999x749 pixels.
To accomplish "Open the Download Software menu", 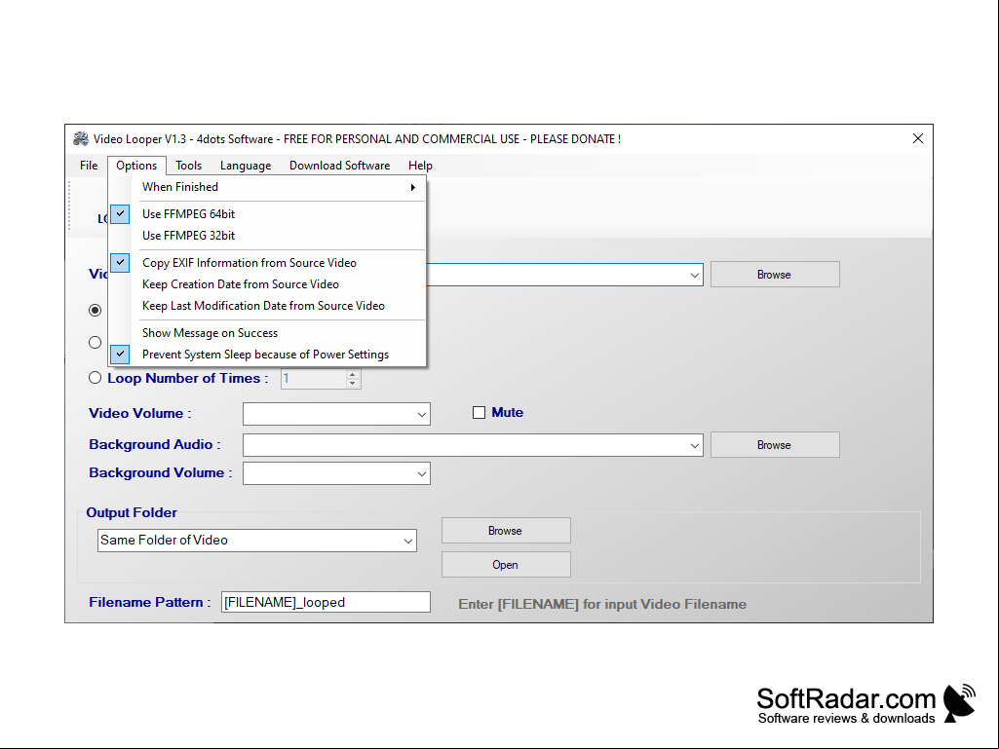I will coord(339,166).
